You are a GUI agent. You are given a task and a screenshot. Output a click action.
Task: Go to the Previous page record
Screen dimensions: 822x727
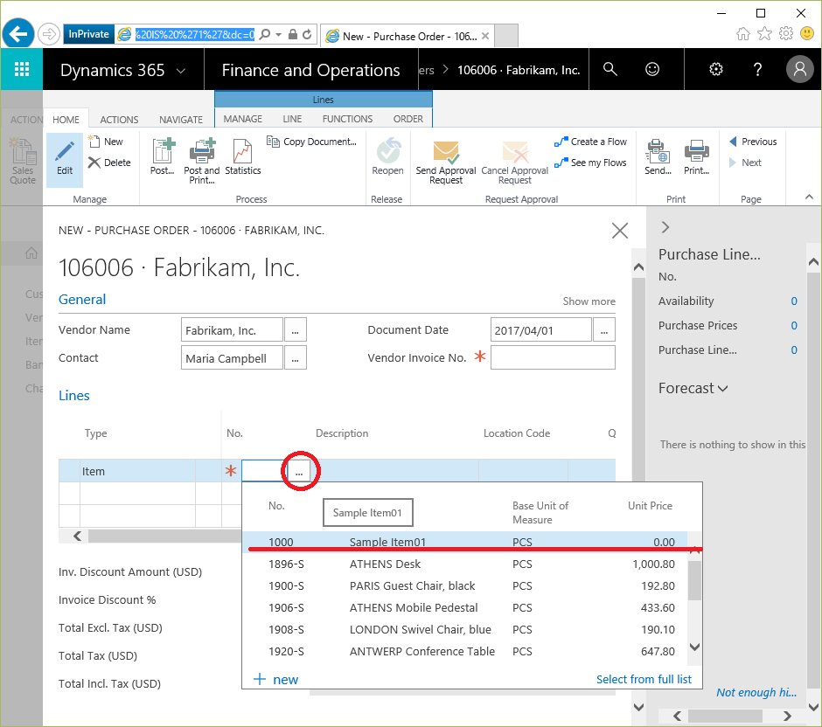click(x=753, y=142)
